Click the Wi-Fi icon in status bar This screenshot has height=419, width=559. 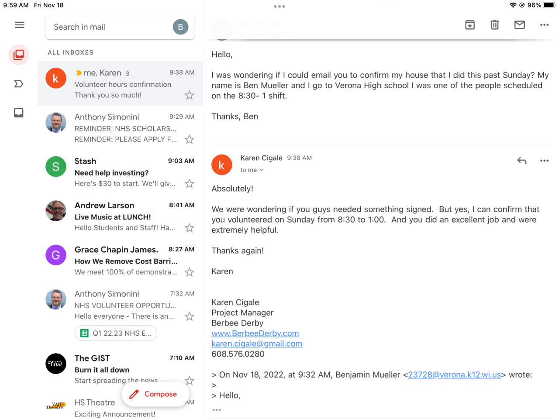point(513,5)
